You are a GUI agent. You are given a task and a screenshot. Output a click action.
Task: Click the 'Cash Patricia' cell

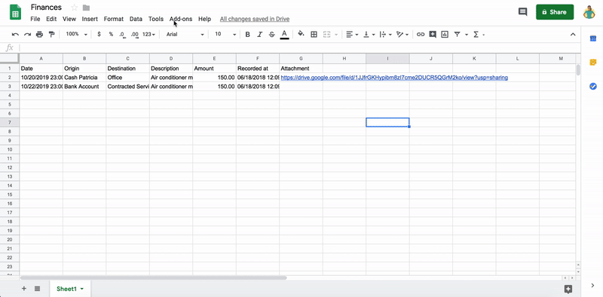point(84,78)
